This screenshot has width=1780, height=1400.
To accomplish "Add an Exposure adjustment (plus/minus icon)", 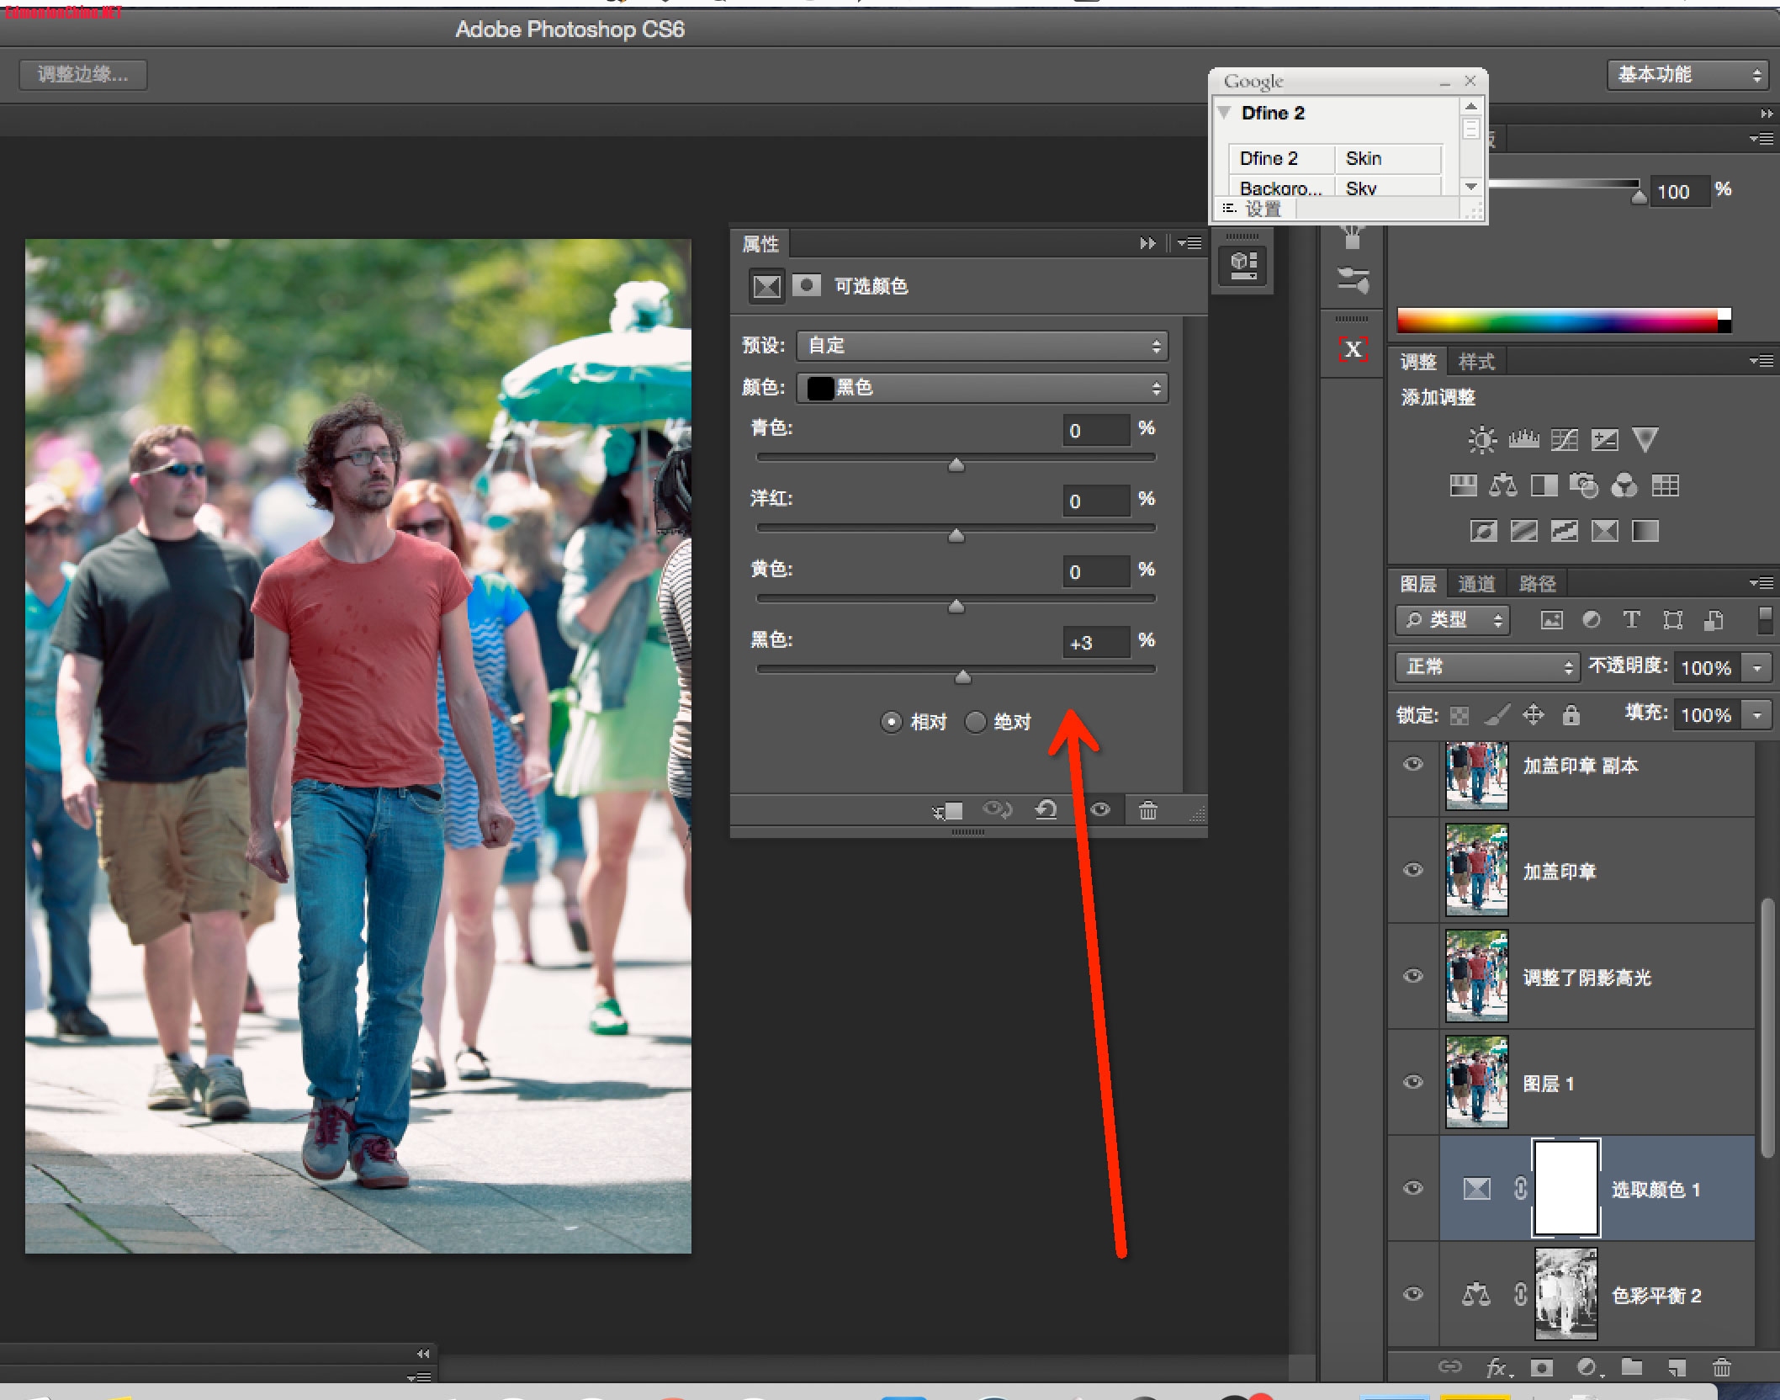I will pyautogui.click(x=1604, y=439).
